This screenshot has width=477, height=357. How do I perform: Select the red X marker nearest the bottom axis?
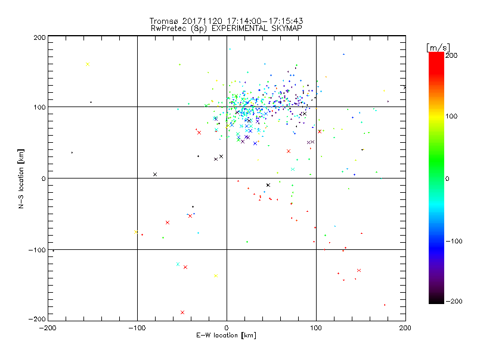[182, 312]
